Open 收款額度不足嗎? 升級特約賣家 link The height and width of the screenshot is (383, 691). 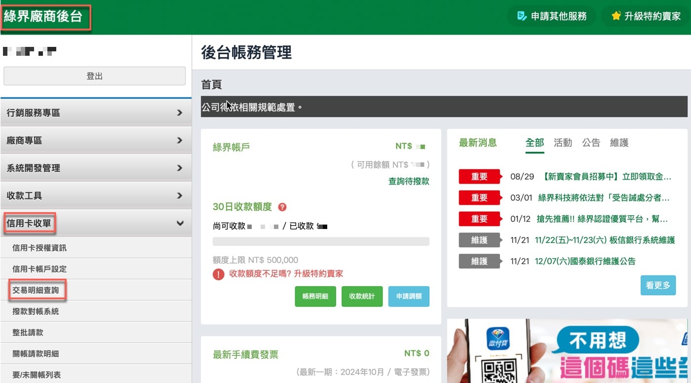(x=286, y=274)
